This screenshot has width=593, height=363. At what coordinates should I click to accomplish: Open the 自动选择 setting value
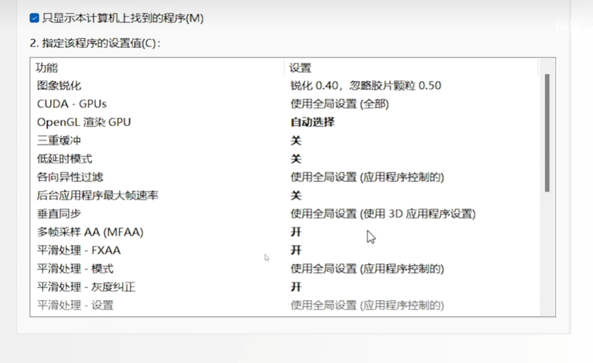point(312,122)
